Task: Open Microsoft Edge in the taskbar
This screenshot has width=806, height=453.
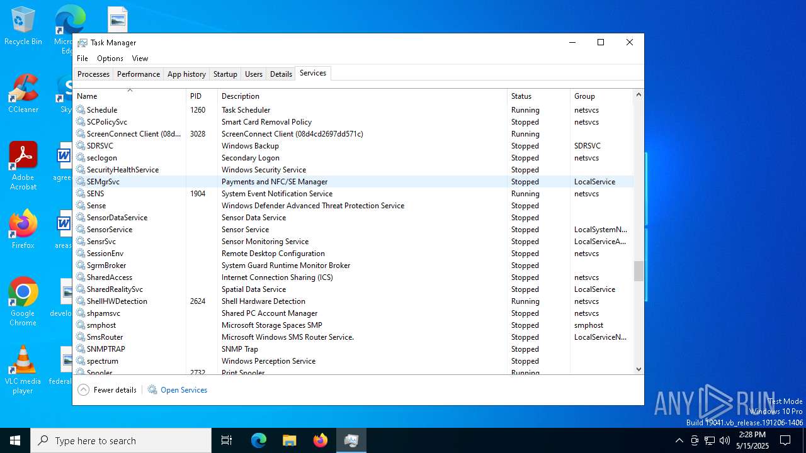Action: pyautogui.click(x=259, y=440)
